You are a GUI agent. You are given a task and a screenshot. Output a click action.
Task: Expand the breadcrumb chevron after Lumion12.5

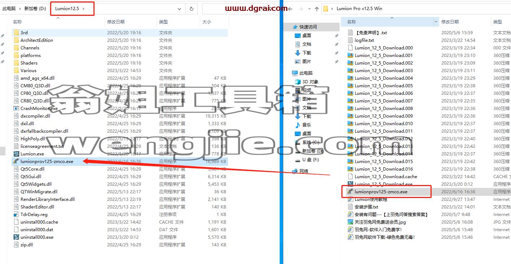(x=84, y=9)
